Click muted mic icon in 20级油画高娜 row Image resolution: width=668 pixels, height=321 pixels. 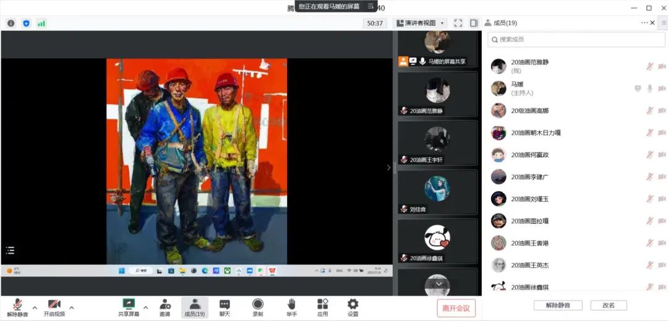[649, 110]
